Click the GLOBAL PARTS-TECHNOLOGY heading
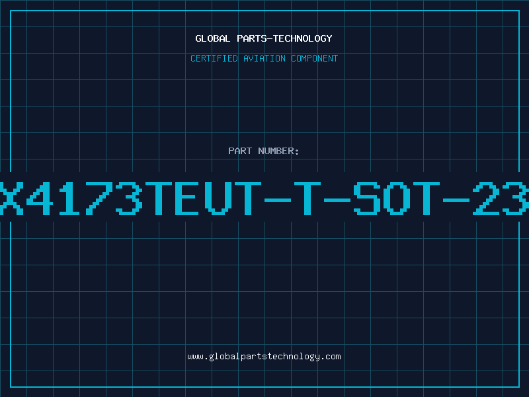The width and height of the screenshot is (529, 397). point(264,38)
